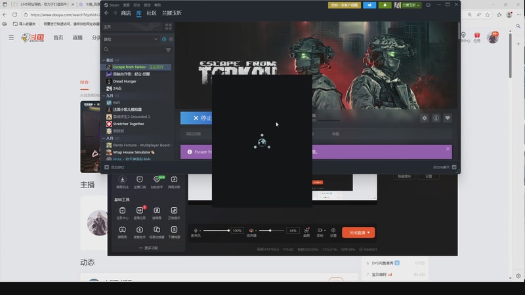The width and height of the screenshot is (525, 295).
Task: Open 关闭直播 dropdown arrow
Action: [369, 233]
